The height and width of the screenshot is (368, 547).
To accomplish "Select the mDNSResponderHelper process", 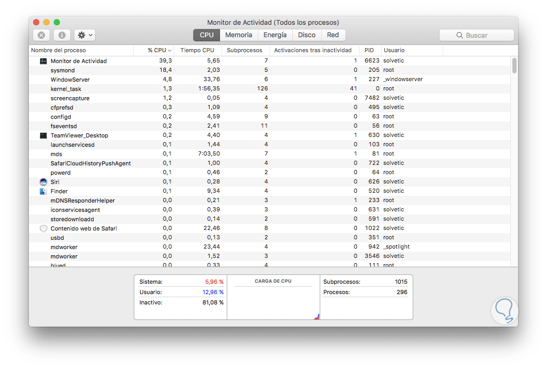I will click(x=270, y=201).
